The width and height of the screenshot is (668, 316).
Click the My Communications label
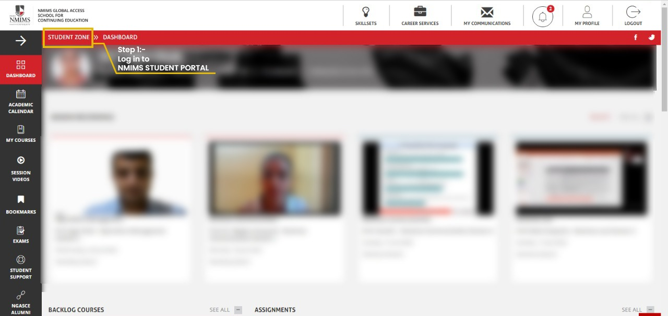(x=487, y=23)
